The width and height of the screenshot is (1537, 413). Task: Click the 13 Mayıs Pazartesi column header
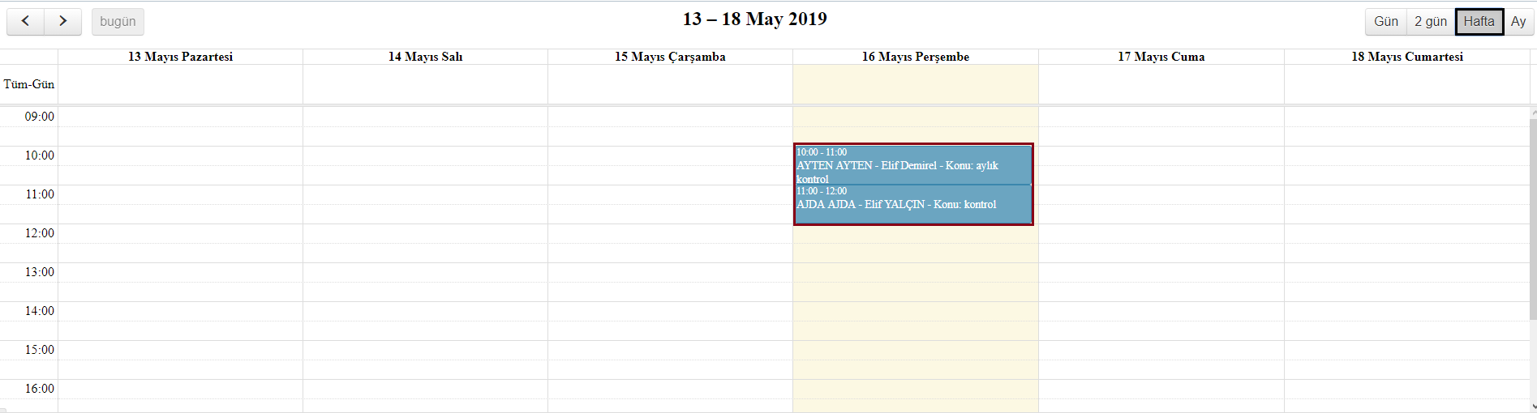point(180,57)
